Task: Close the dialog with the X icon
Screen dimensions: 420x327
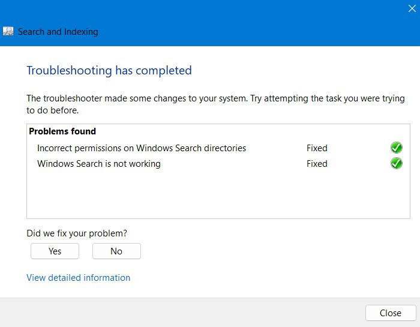Action: 412,8
